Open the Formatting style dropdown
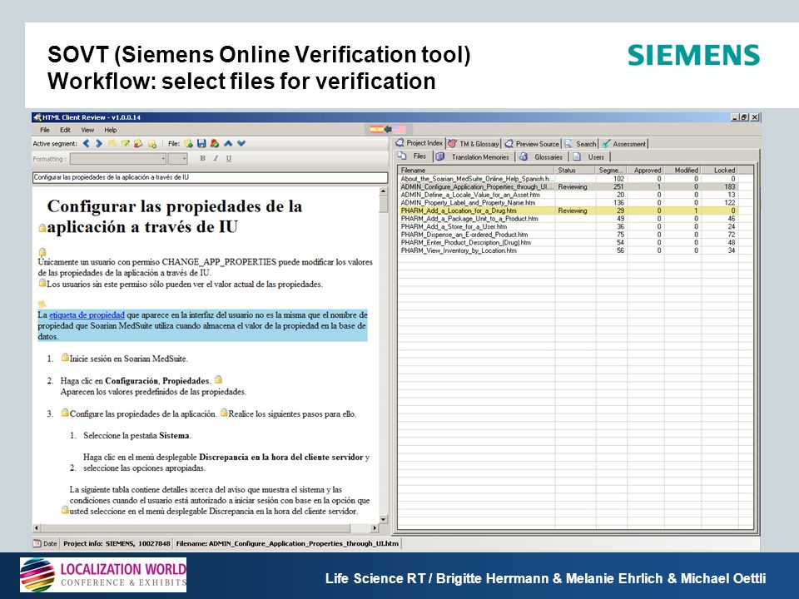The image size is (799, 599). (118, 159)
